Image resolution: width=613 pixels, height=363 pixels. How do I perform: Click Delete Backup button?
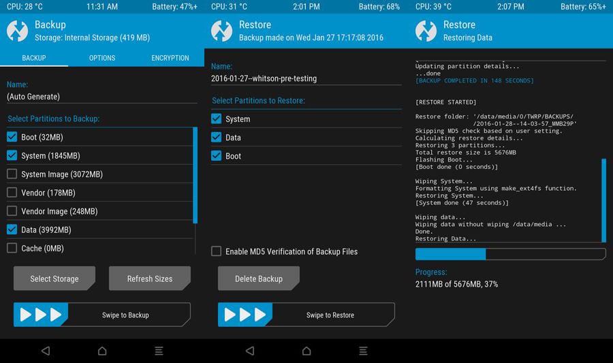click(x=259, y=279)
